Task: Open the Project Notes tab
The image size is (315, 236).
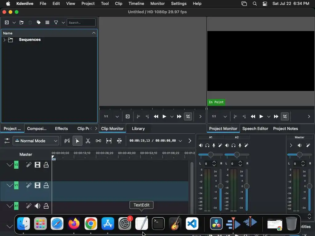Action: pyautogui.click(x=285, y=129)
